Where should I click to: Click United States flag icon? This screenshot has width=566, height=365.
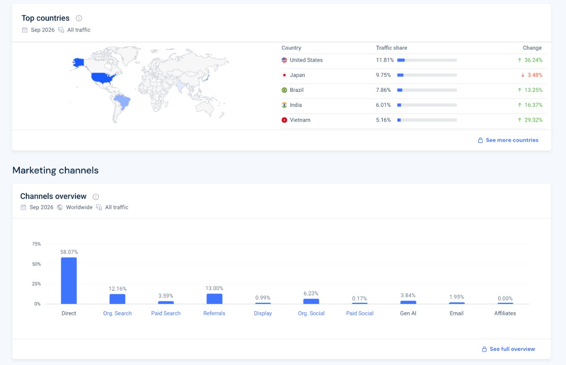[284, 60]
